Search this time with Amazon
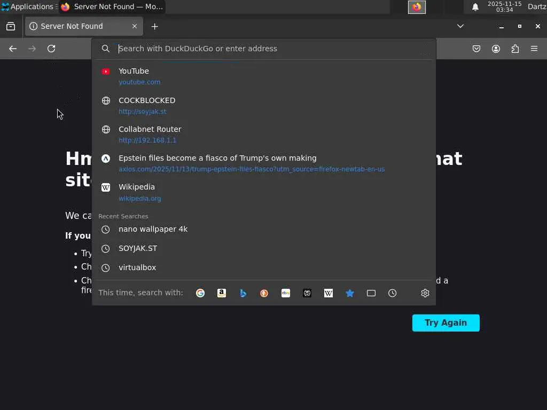The width and height of the screenshot is (547, 410). 222,293
